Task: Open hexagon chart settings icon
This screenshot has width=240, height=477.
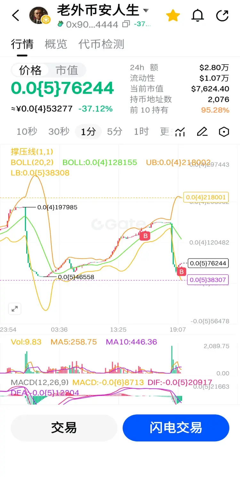Action: coord(224,131)
